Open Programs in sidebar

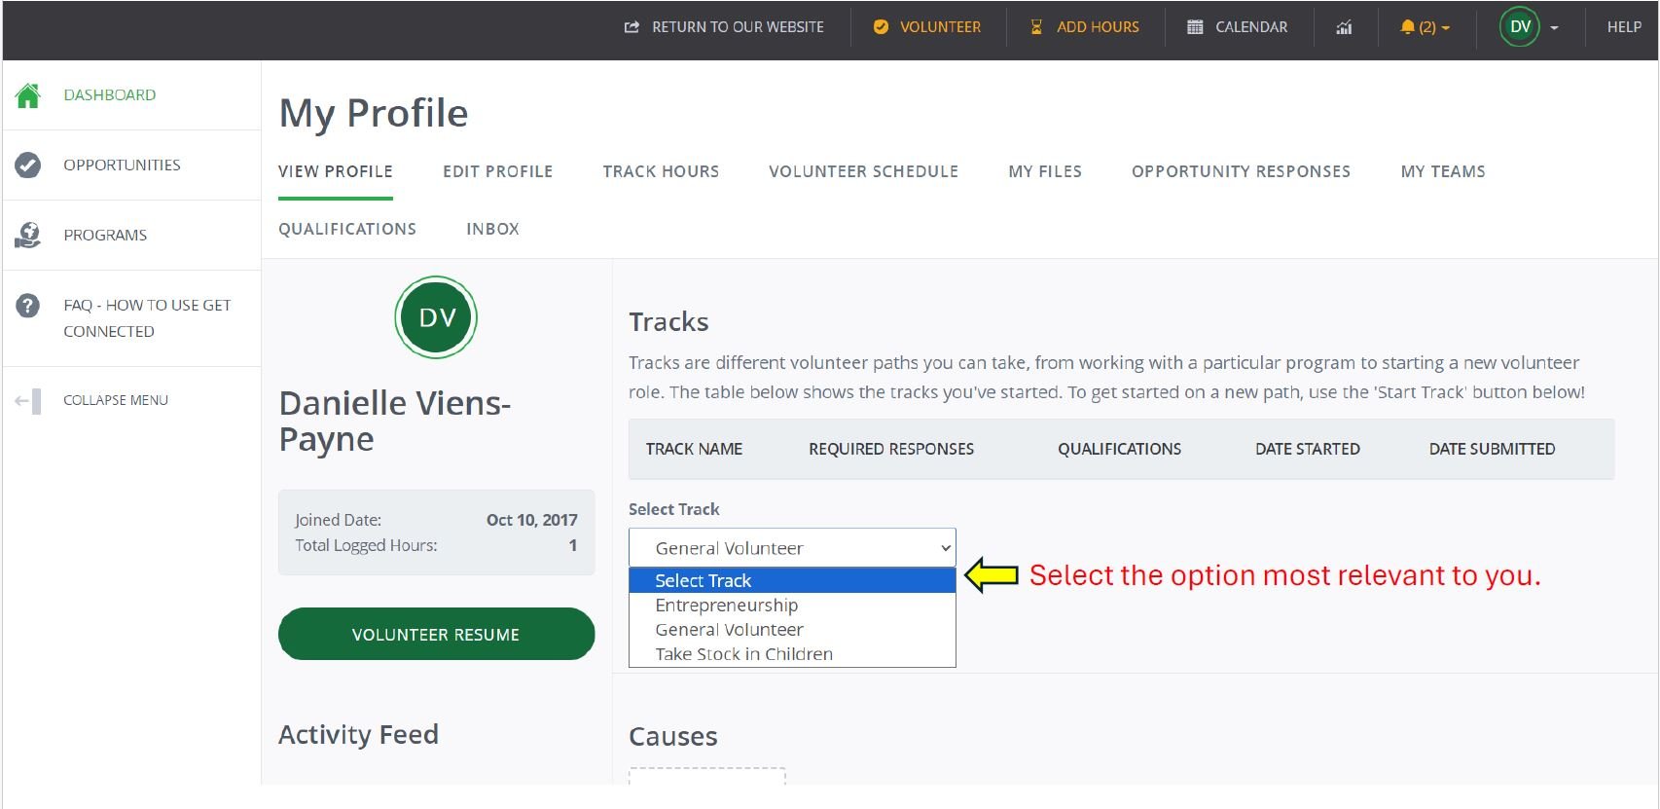(105, 236)
